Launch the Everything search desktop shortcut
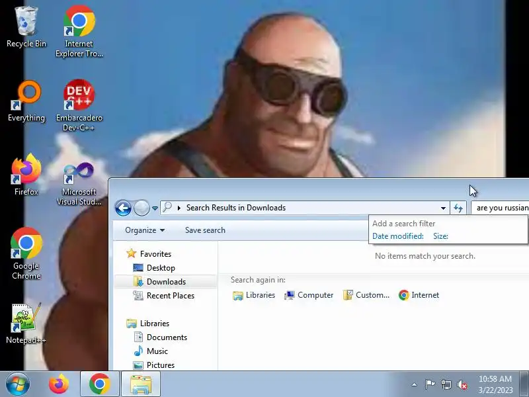Viewport: 529px width, 397px height. [x=26, y=101]
